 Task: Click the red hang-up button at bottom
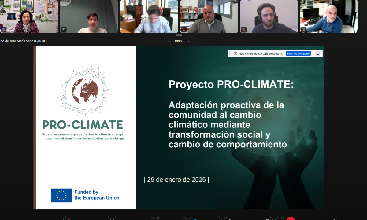291,218
